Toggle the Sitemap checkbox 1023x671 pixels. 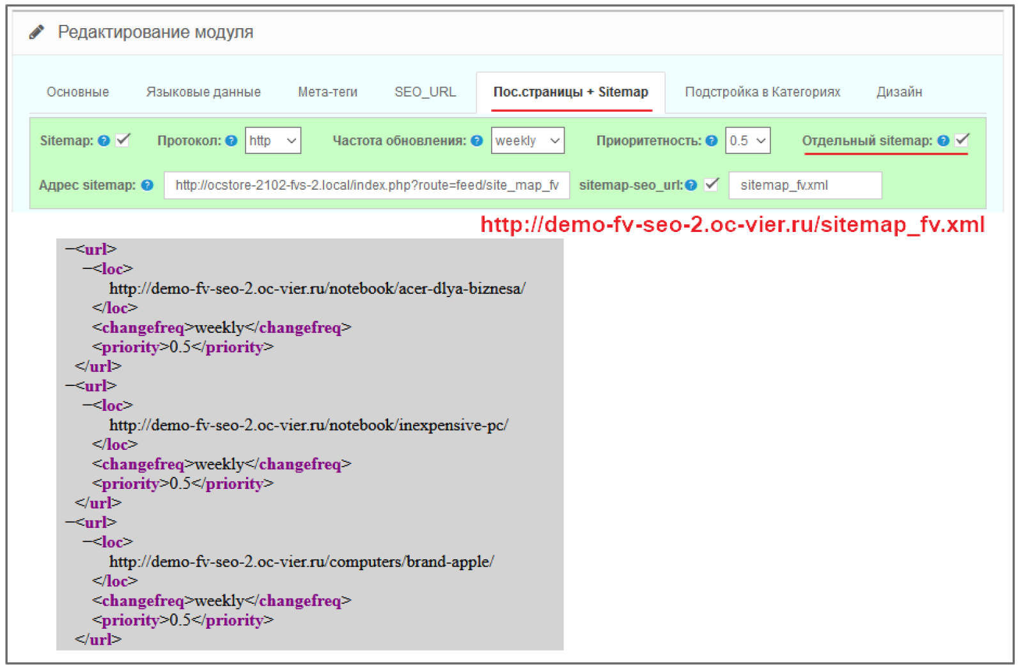[x=123, y=140]
